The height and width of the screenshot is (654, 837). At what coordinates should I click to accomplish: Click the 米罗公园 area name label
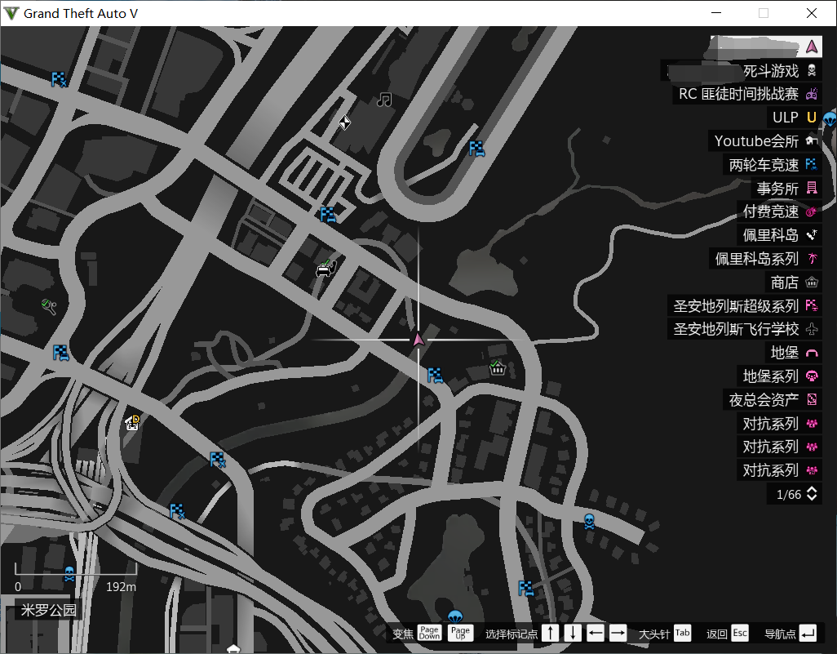coord(49,610)
